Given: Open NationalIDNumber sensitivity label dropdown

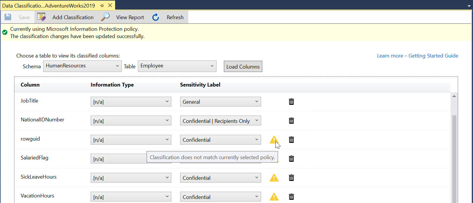Looking at the screenshot, I should (220, 121).
